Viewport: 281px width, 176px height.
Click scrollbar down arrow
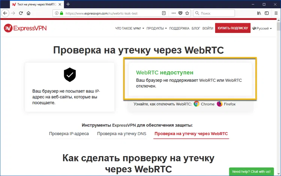(278, 174)
